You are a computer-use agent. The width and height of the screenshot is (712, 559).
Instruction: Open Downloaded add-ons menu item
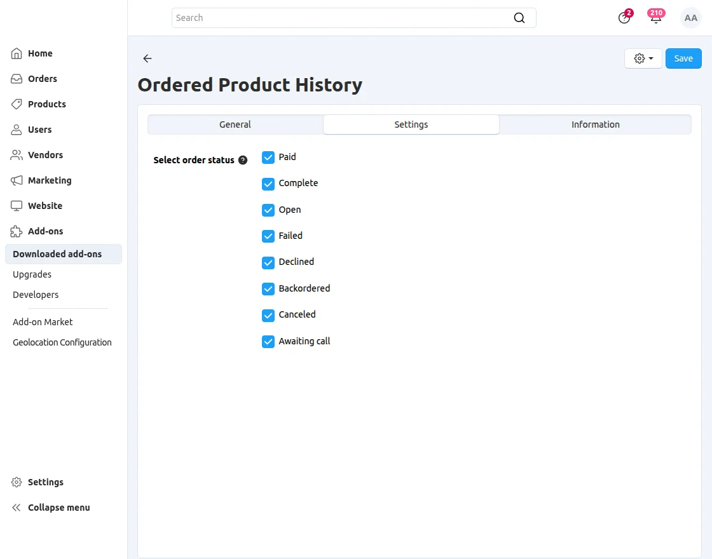click(x=64, y=254)
